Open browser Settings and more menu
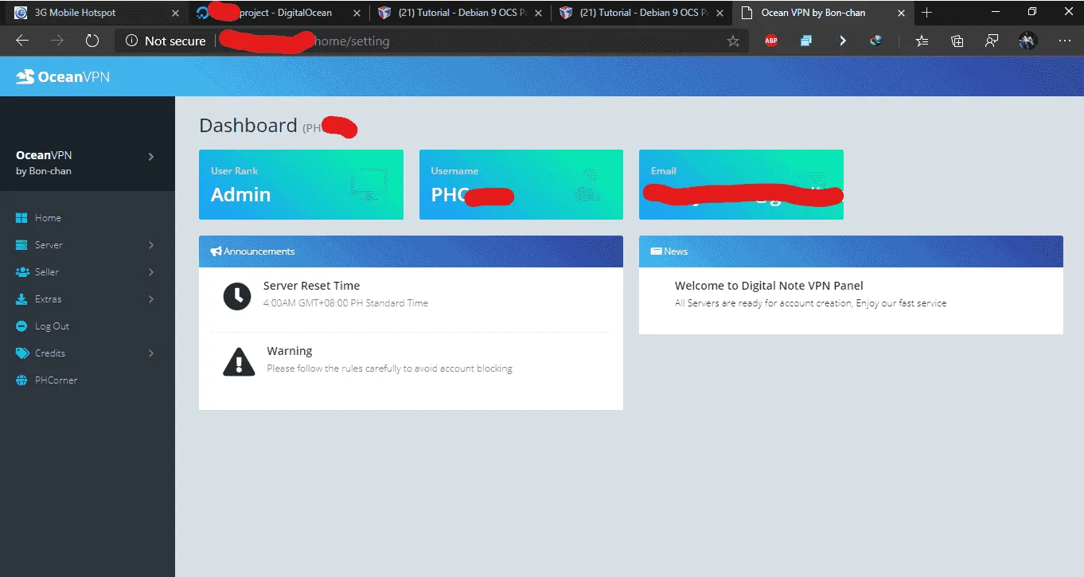 point(1065,41)
